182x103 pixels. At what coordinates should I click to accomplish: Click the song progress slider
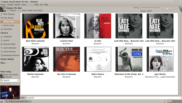146,8
